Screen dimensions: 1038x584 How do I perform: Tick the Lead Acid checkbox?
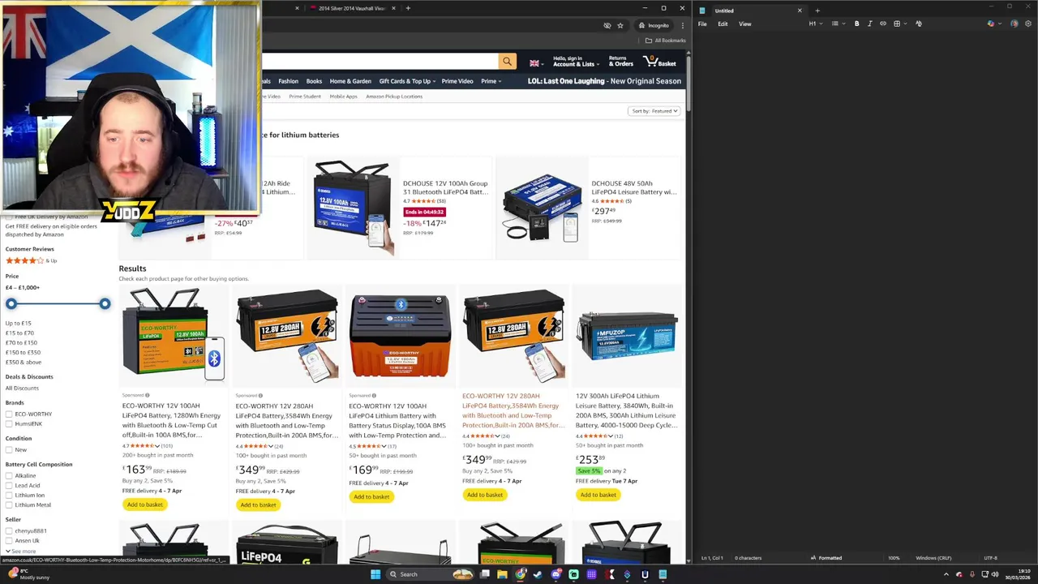tap(9, 486)
